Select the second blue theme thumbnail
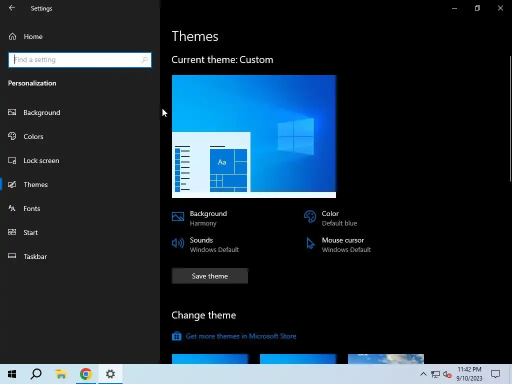The height and width of the screenshot is (384, 512). click(298, 359)
